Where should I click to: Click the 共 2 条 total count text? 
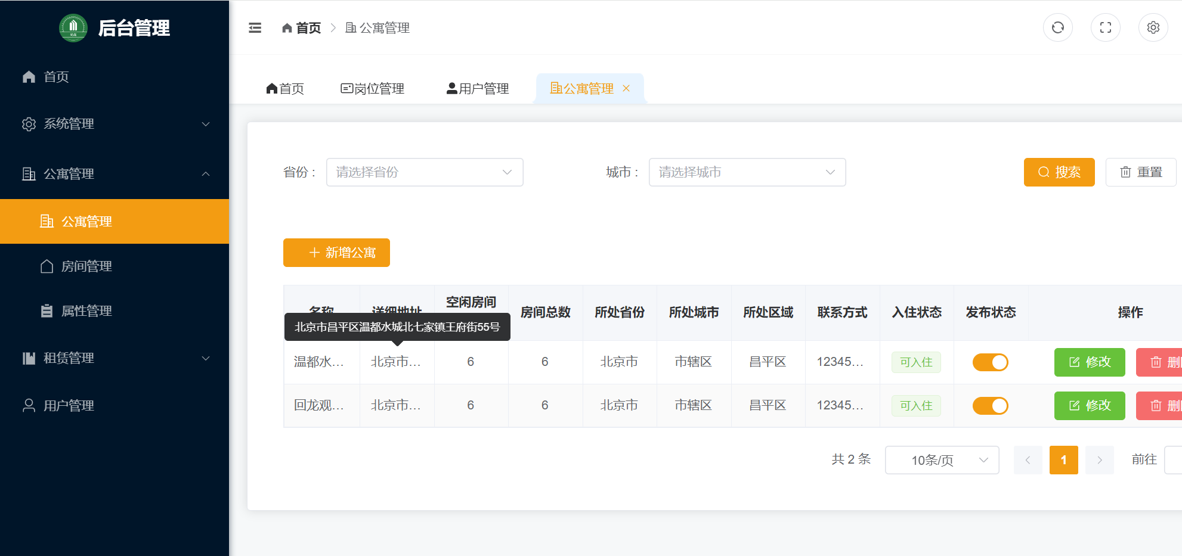click(851, 459)
